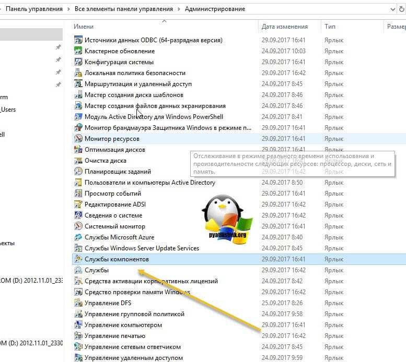This screenshot has height=362, width=406.
Task: Click the Службы gears icon
Action: coord(78,270)
